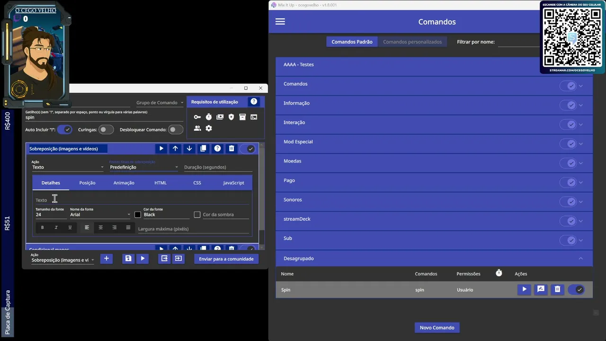Open help for Requisitos de utilização
The height and width of the screenshot is (341, 606).
pos(254,102)
